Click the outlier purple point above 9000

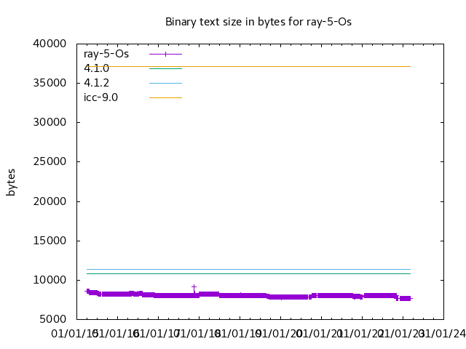(x=194, y=286)
